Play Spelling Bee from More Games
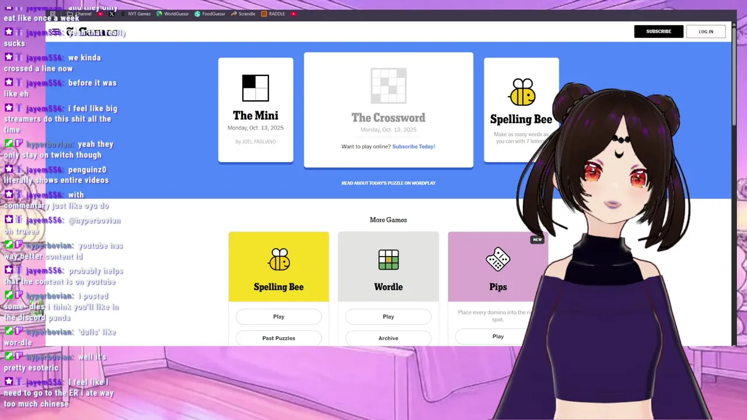 (x=279, y=317)
